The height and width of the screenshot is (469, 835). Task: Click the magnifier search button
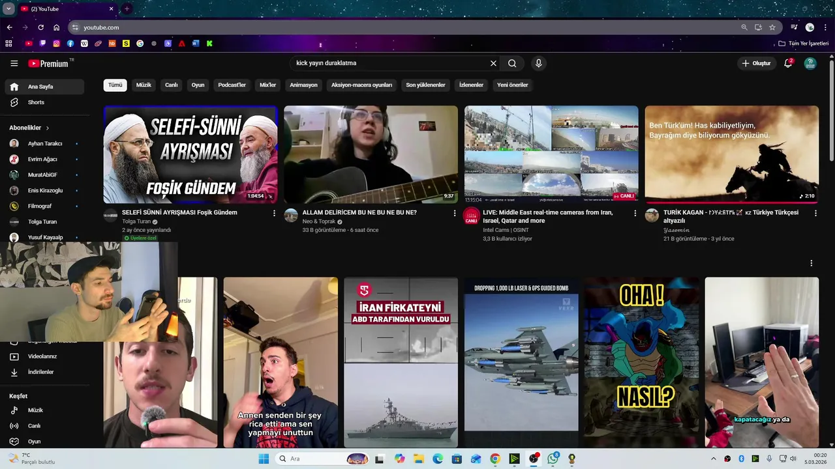coord(512,63)
